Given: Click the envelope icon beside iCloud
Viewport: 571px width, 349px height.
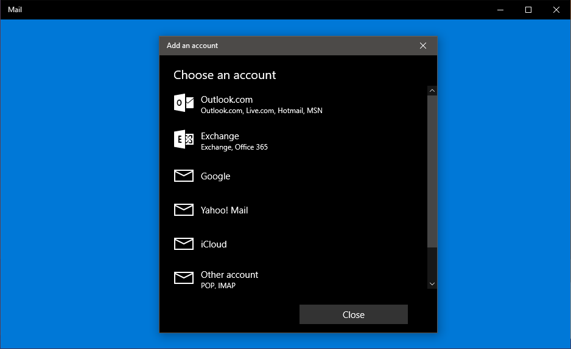Looking at the screenshot, I should pyautogui.click(x=184, y=244).
